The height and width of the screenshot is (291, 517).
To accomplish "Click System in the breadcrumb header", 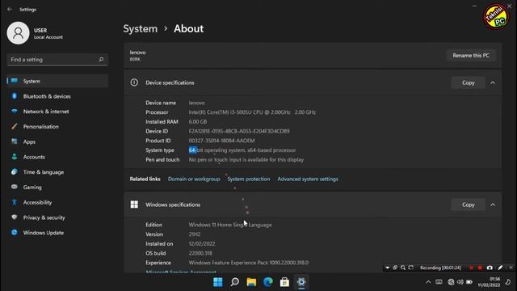I will pos(141,29).
